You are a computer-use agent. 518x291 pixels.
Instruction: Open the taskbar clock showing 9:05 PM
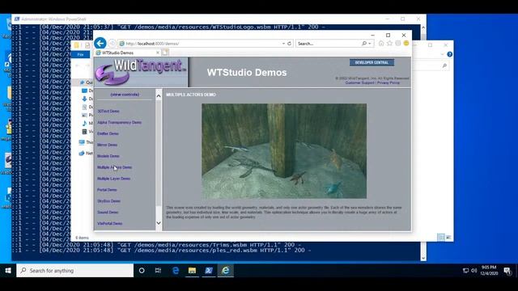[489, 271]
